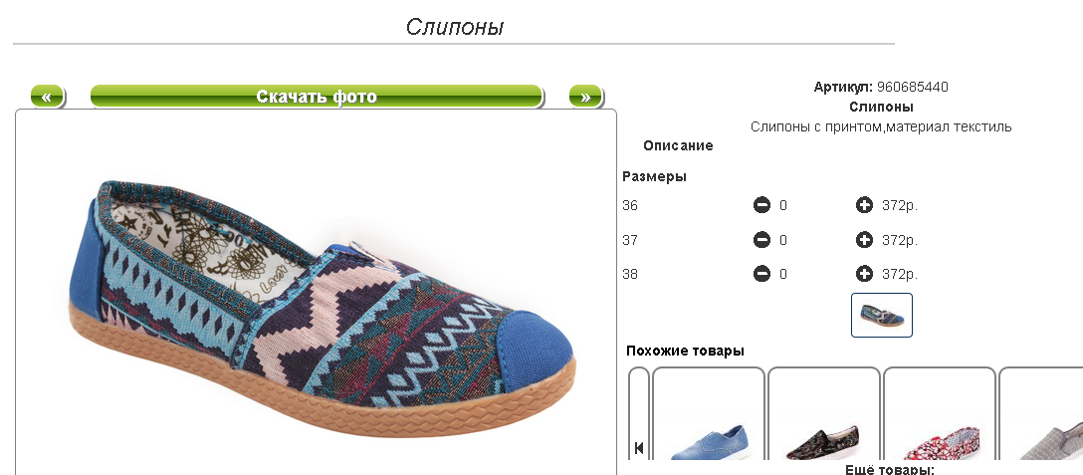Open the red patterned slip-on similar product

pyautogui.click(x=940, y=415)
